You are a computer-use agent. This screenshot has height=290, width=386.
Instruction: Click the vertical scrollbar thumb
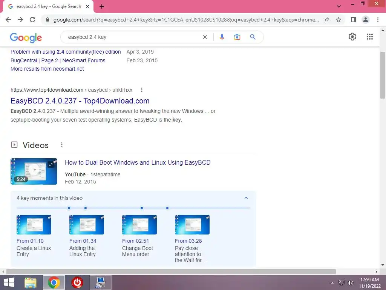click(x=383, y=75)
